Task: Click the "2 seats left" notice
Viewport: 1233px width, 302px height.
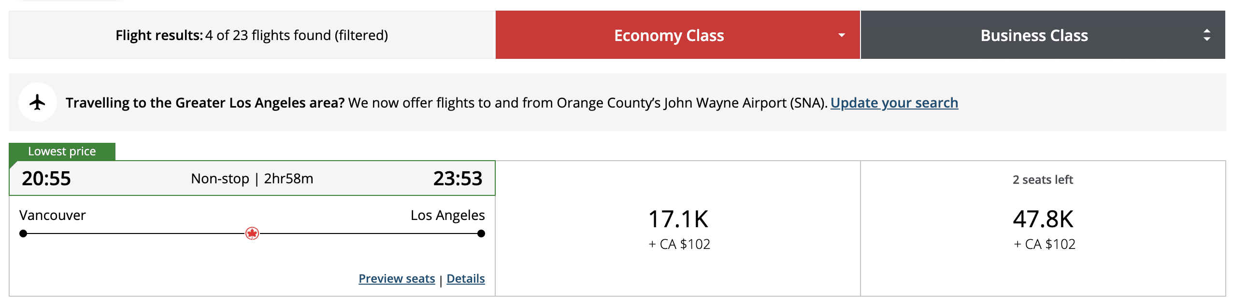Action: [1043, 180]
